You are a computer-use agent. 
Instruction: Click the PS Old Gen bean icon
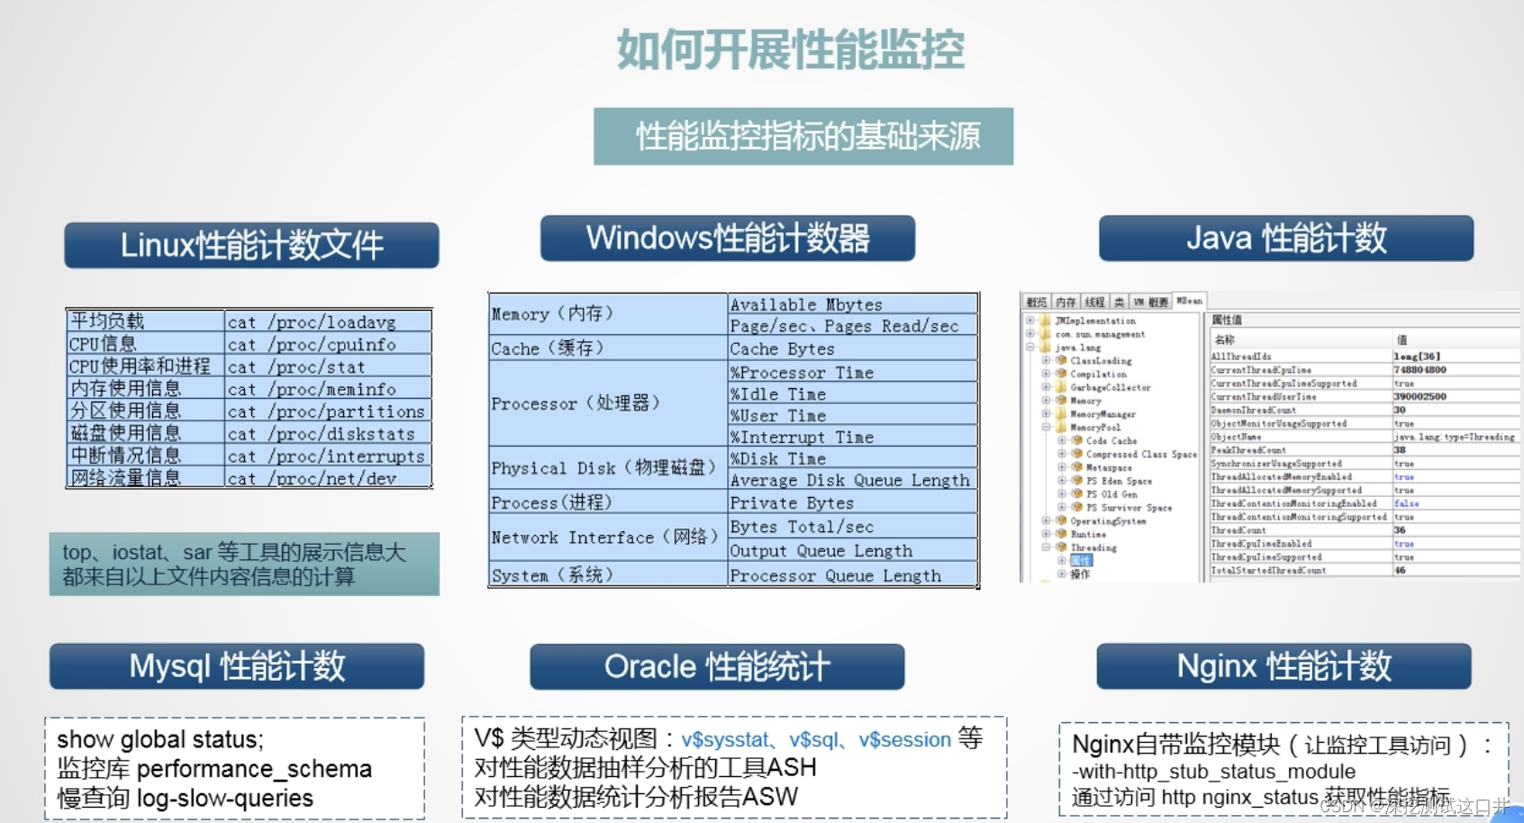coord(1076,494)
